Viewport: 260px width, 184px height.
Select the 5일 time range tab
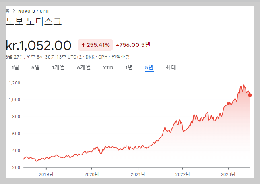pos(35,67)
